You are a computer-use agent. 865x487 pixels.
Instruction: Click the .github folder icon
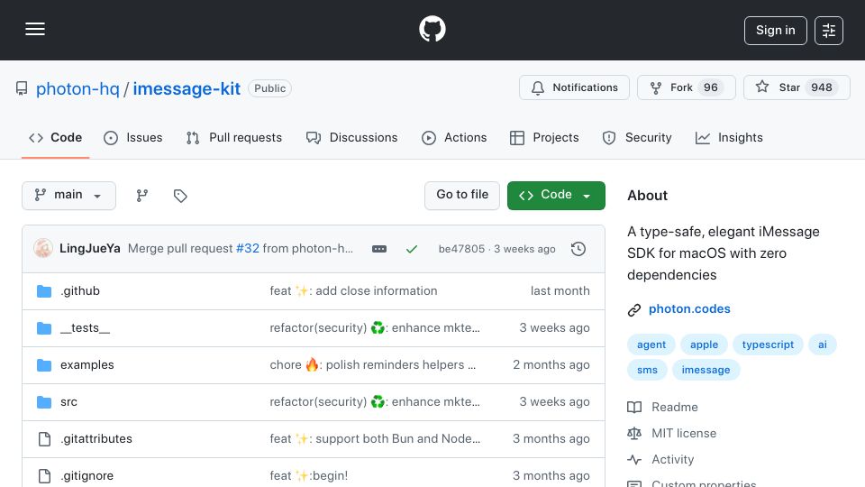click(44, 291)
